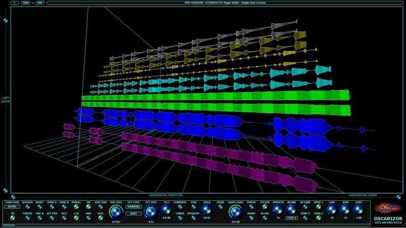This screenshot has height=228, width=406.
Task: Click the question mark help box
Action: (x=15, y=3)
